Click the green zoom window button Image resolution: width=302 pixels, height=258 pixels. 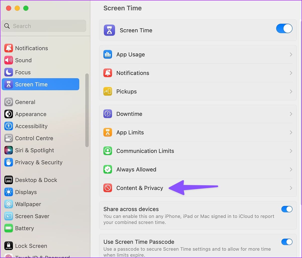point(26,8)
